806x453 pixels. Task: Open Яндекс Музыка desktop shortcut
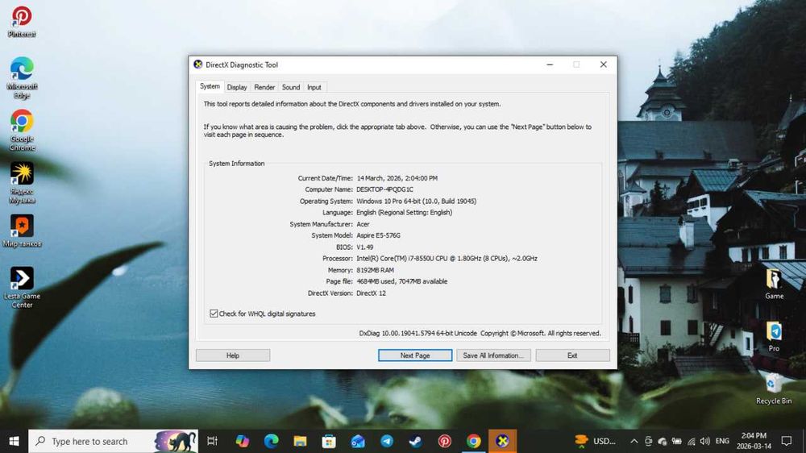click(x=22, y=182)
